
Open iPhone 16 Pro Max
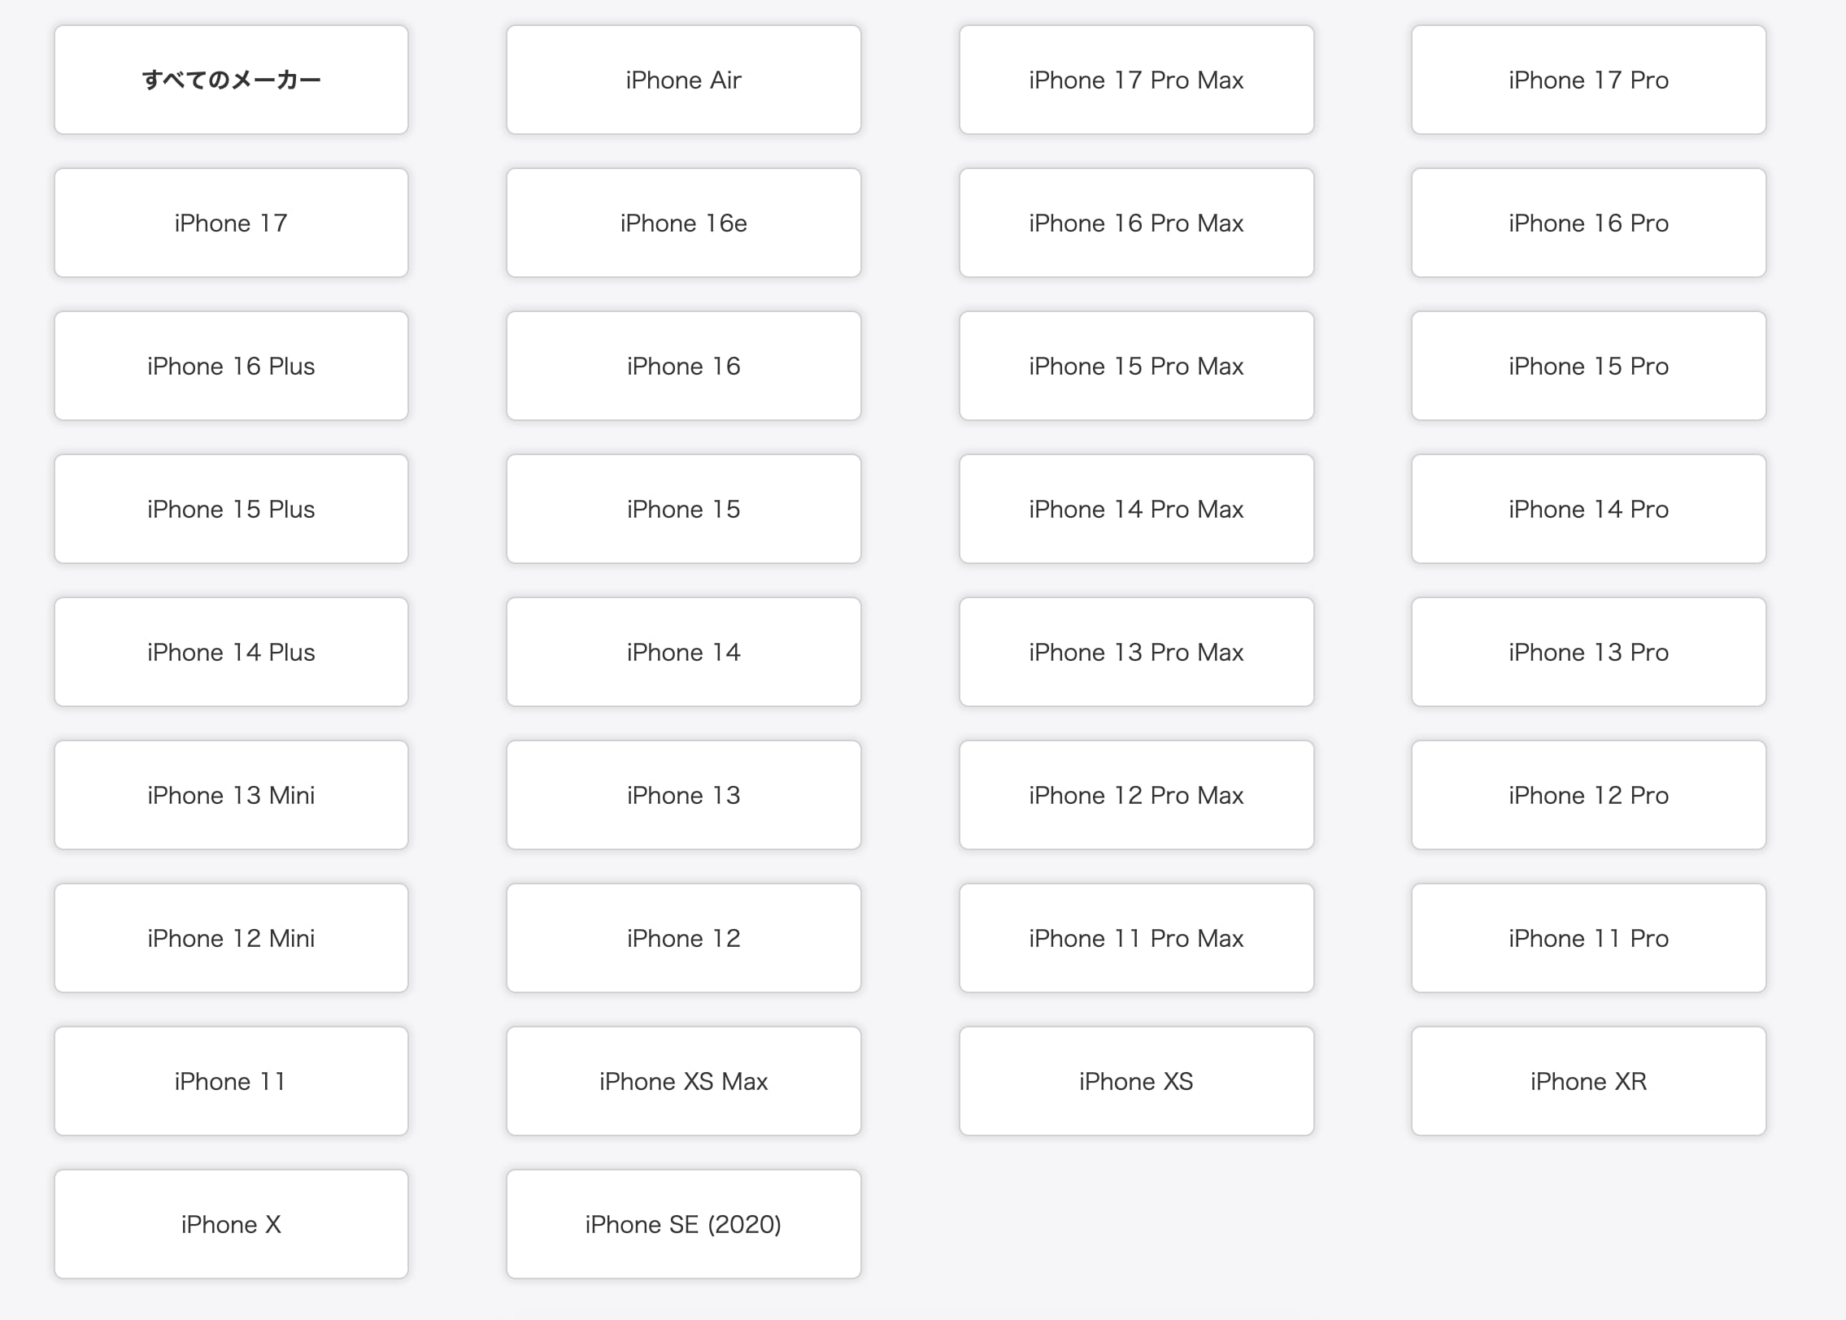1136,223
